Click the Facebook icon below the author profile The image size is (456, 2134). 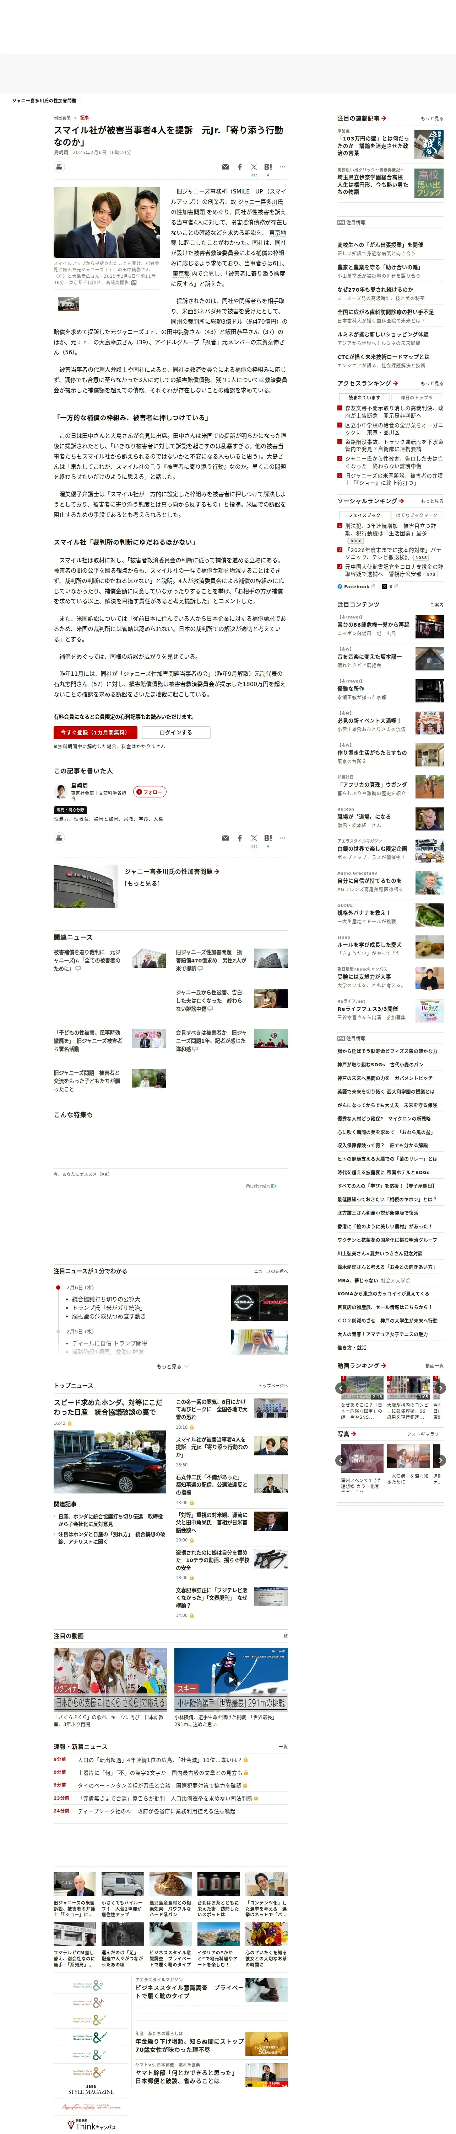coord(240,838)
